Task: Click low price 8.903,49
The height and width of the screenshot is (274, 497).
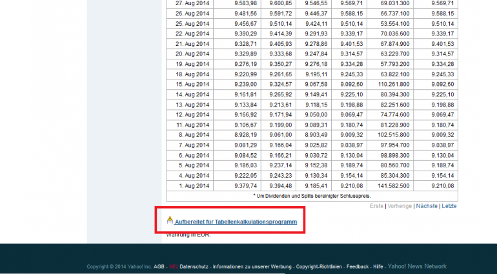Action: (316, 135)
